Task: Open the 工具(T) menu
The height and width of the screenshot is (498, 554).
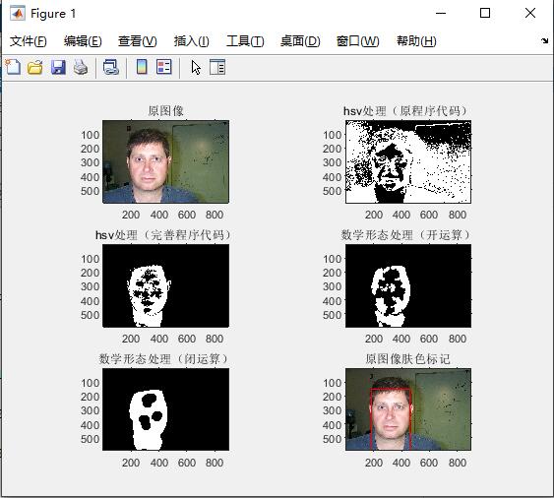Action: 245,41
